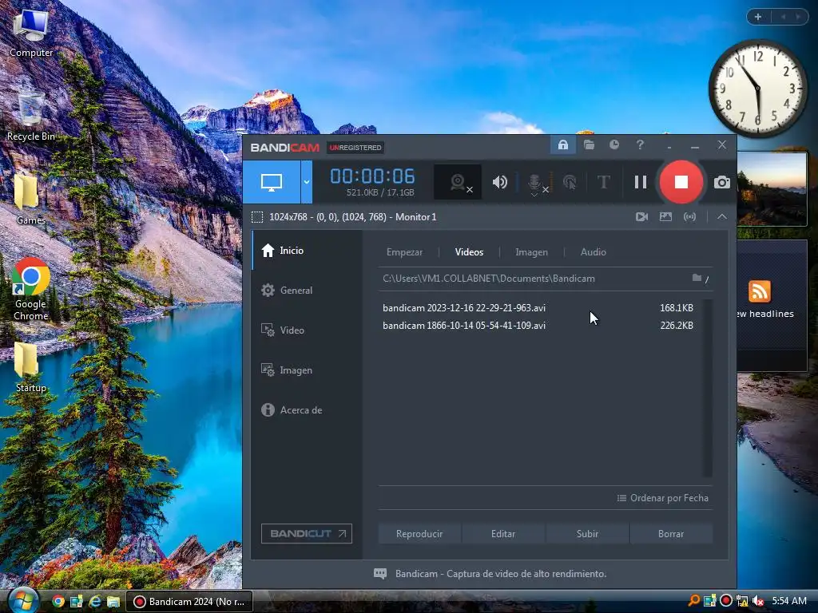
Task: Switch to the Audio tab
Action: [x=594, y=252]
